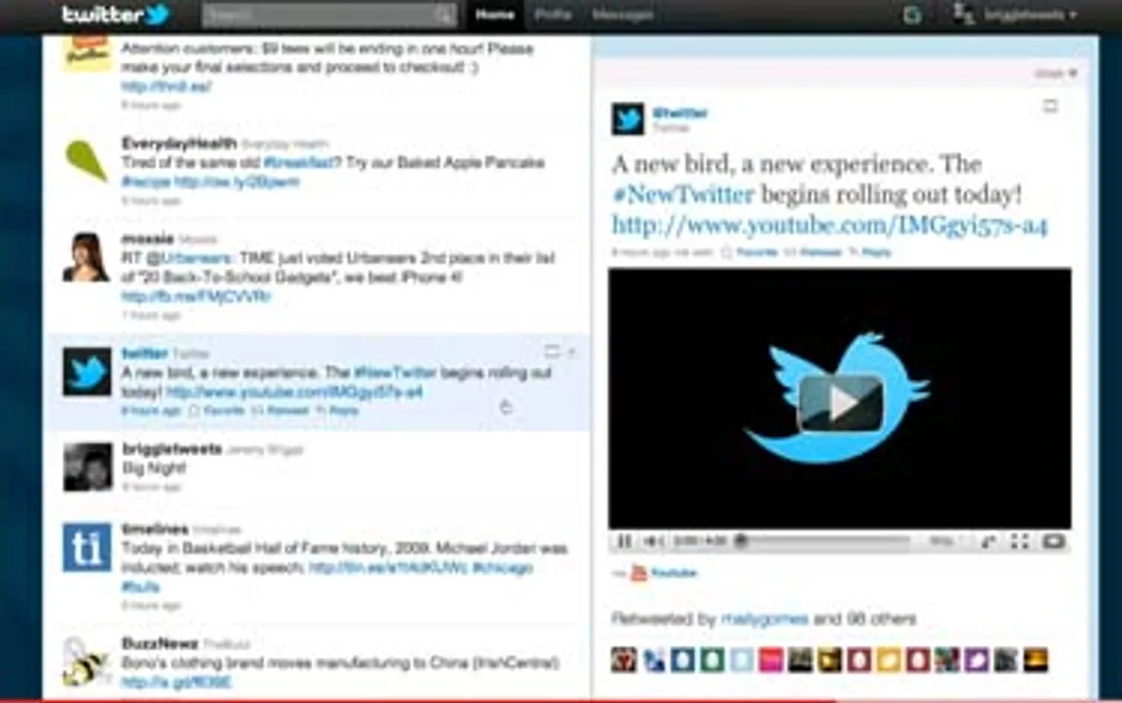Retweet the tweet in details pane
The image size is (1122, 703).
[815, 252]
